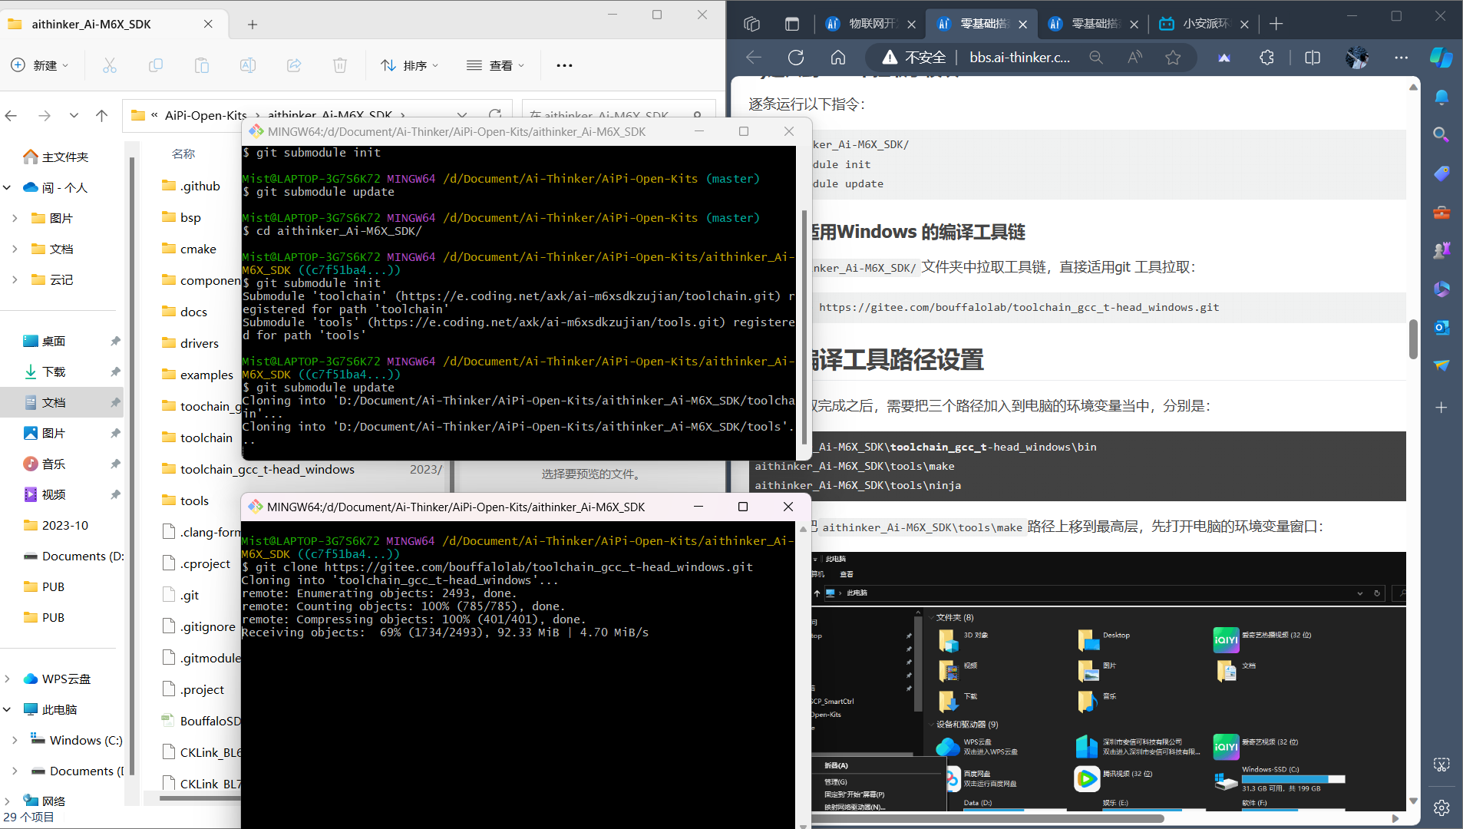
Task: Activate Read aloud icon in Edge address bar
Action: (1134, 58)
